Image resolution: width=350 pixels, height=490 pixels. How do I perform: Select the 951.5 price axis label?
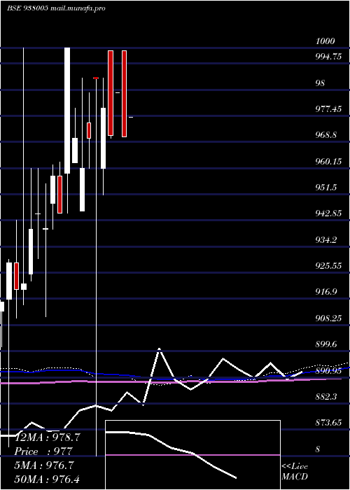pyautogui.click(x=325, y=187)
